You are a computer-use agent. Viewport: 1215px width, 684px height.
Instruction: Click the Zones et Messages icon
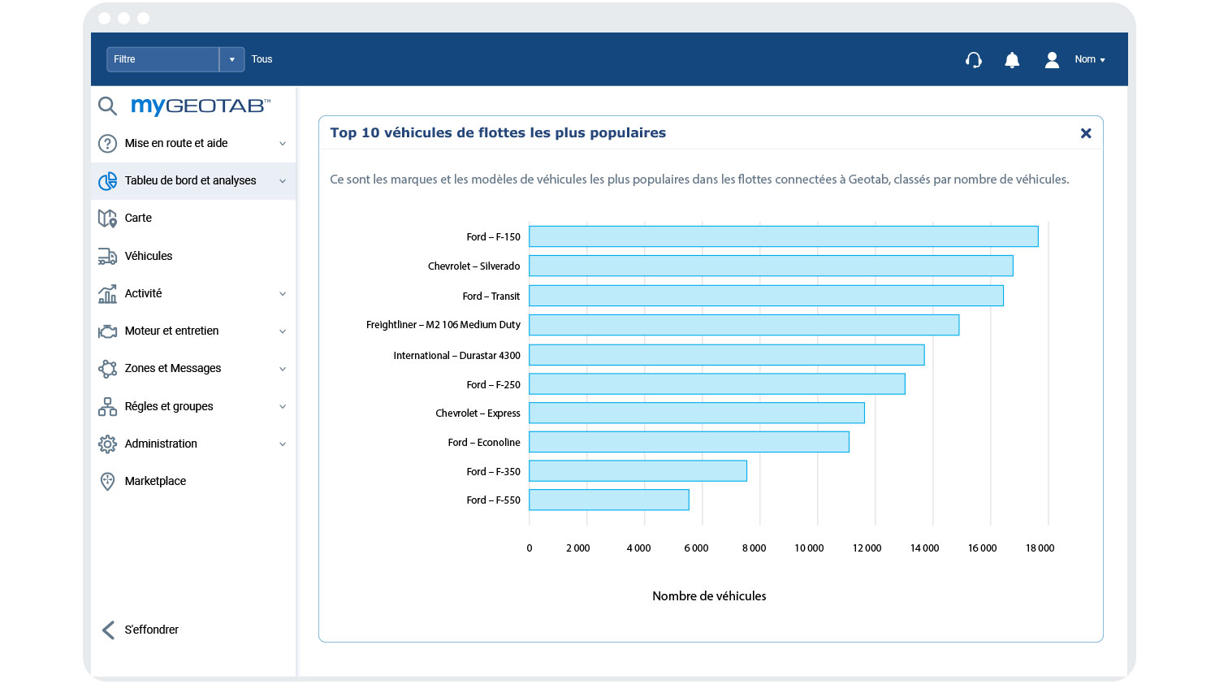(107, 369)
